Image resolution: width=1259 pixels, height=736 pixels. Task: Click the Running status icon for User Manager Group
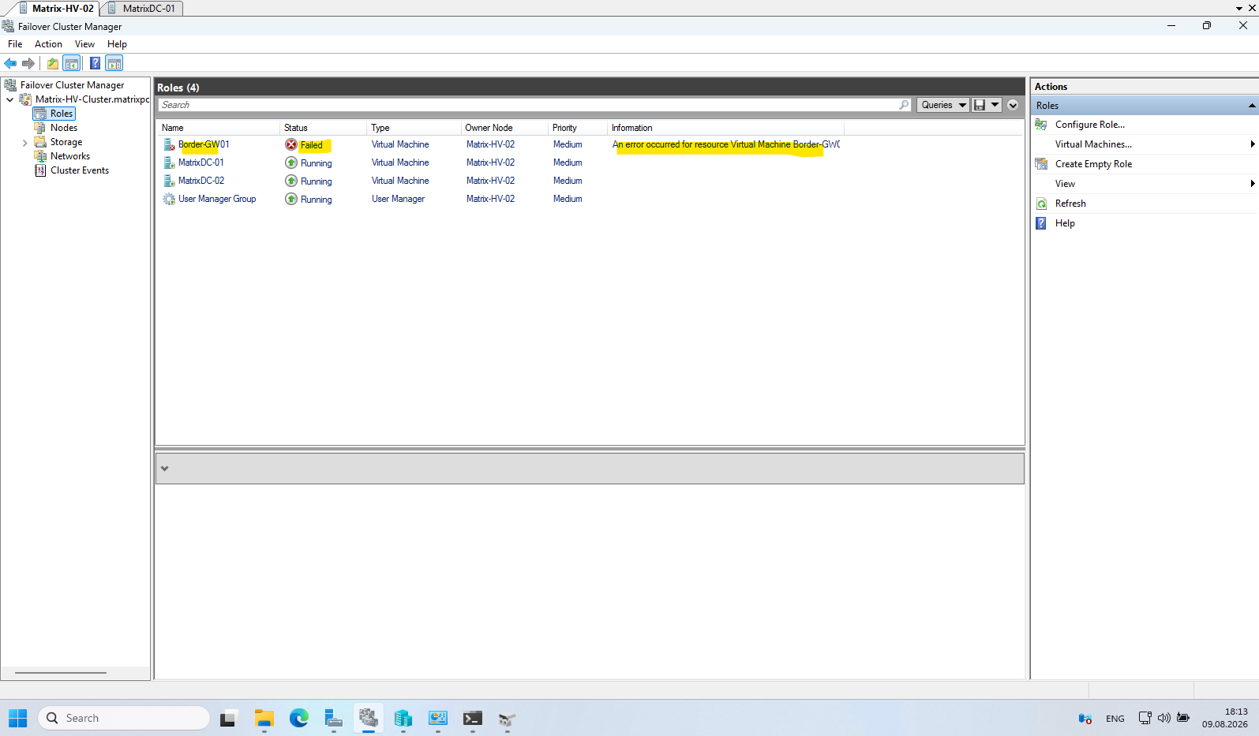tap(291, 199)
